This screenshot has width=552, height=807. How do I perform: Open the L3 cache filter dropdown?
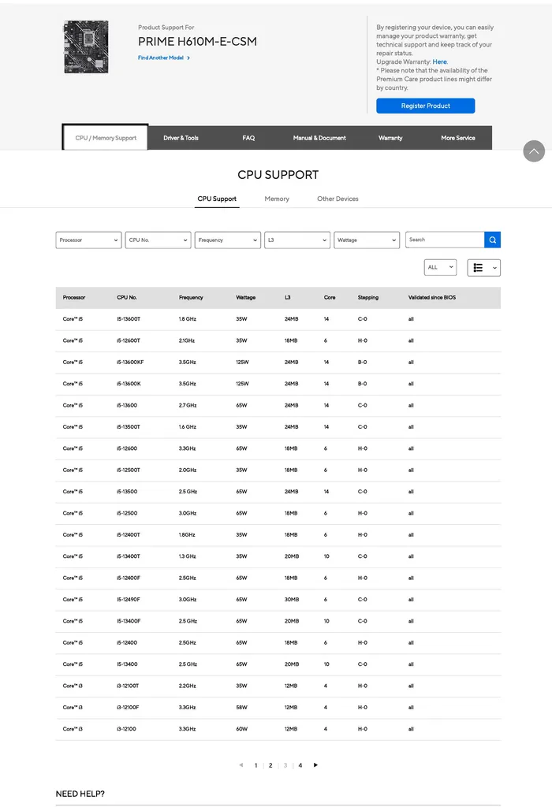(297, 240)
